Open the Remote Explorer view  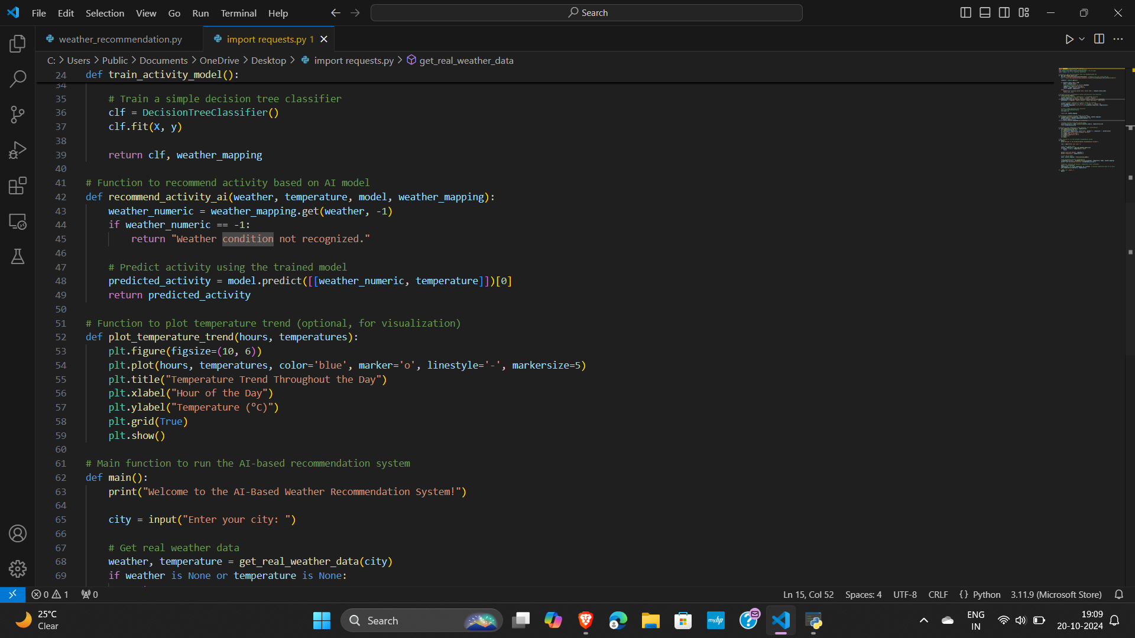coord(18,222)
